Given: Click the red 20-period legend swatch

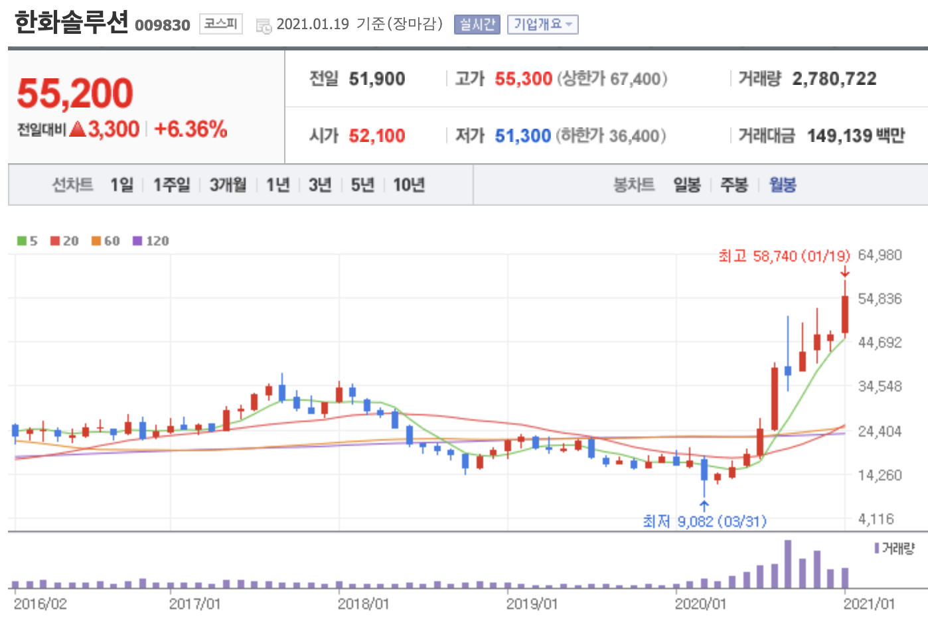Looking at the screenshot, I should [55, 241].
